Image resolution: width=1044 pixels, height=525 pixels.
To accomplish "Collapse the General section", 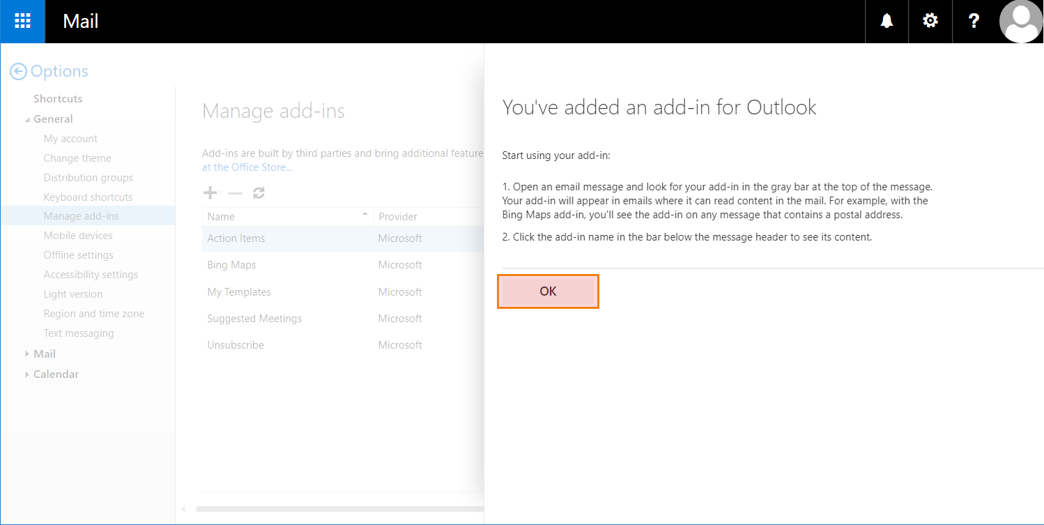I will 28,119.
